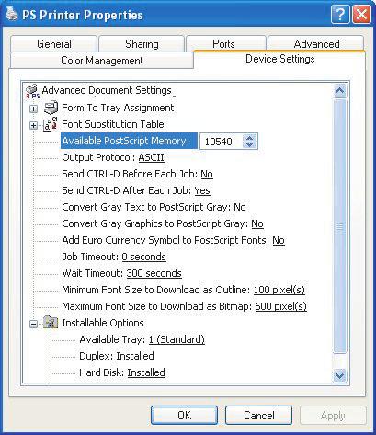The width and height of the screenshot is (376, 435).
Task: Click the scrollbar up arrow in settings list
Action: pyautogui.click(x=339, y=90)
